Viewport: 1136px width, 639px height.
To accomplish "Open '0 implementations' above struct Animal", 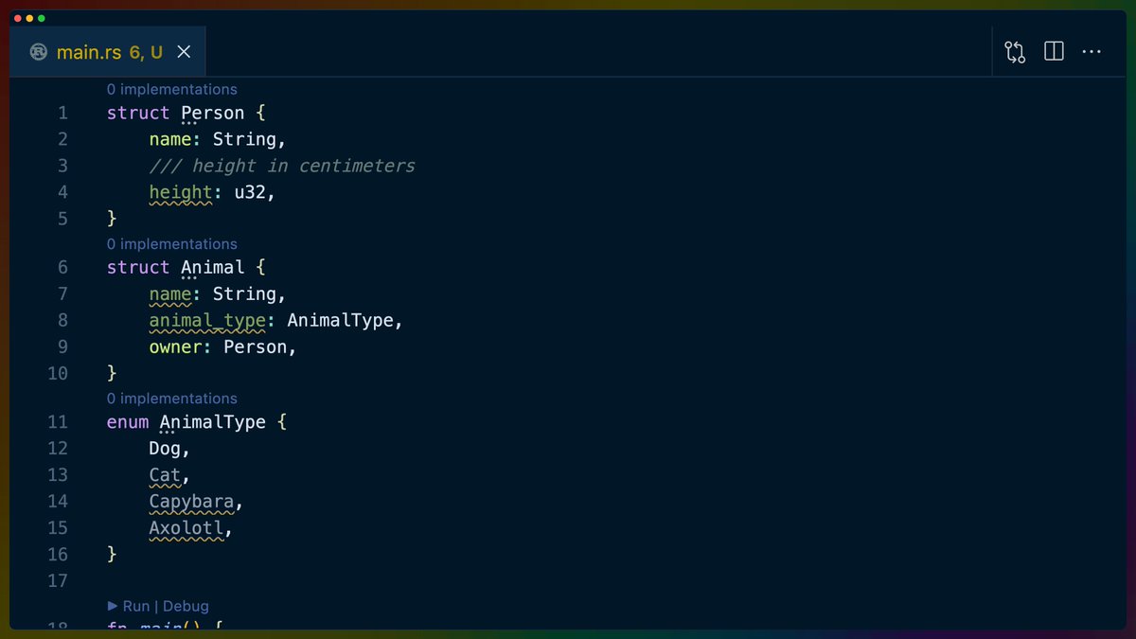I will click(x=171, y=244).
